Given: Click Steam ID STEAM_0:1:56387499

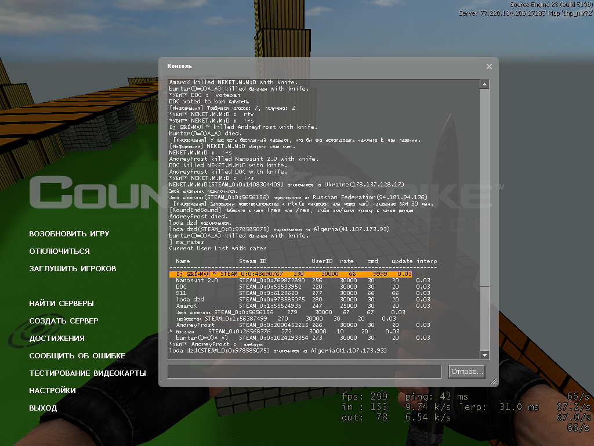Looking at the screenshot, I should tap(236, 319).
